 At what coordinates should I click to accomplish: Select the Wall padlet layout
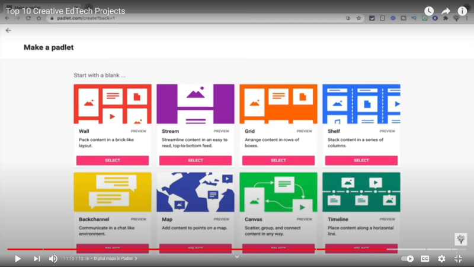[112, 160]
